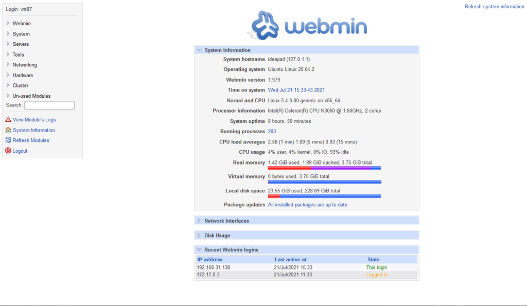The width and height of the screenshot is (527, 306).
Task: Open the Networking menu category
Action: 25,65
